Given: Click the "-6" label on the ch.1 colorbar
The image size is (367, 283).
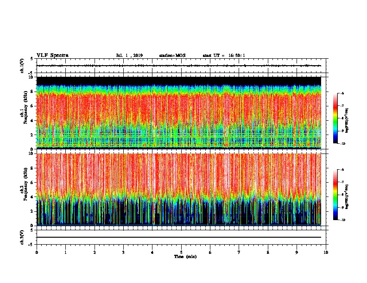Looking at the screenshot, I should pyautogui.click(x=342, y=93).
